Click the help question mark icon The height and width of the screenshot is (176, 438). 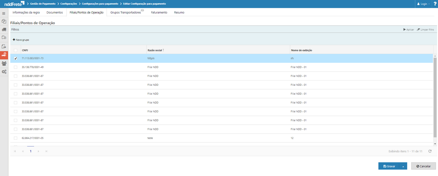coord(435,4)
